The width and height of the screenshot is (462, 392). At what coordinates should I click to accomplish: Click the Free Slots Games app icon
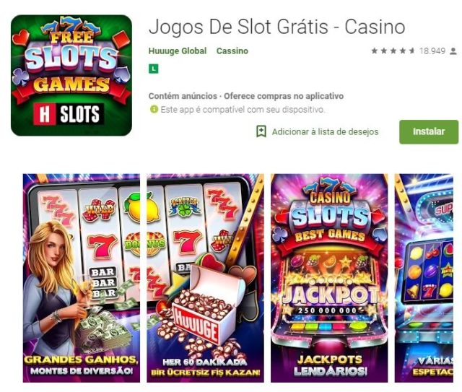71,76
